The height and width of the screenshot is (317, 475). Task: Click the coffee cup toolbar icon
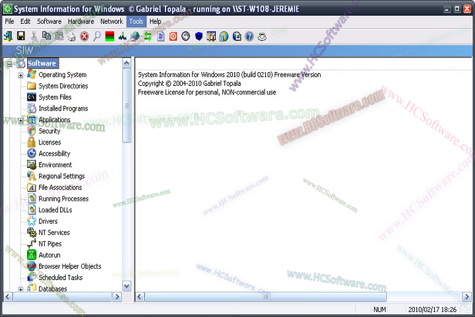click(262, 37)
